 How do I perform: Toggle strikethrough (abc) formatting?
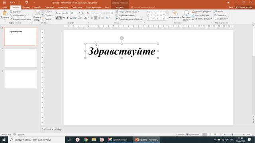71,18
